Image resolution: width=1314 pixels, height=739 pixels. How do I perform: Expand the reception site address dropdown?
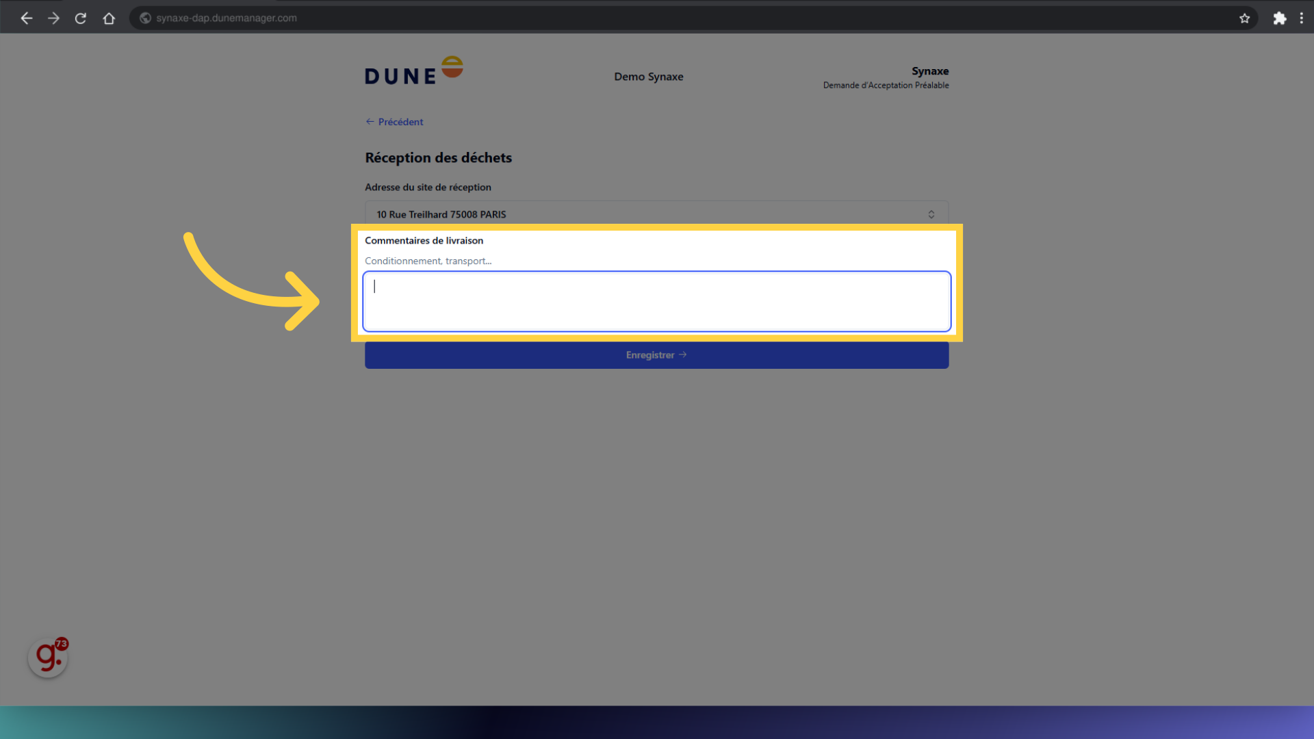pos(656,214)
